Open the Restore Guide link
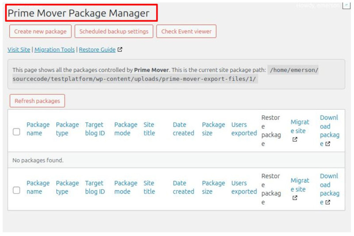This screenshot has height=236, width=354. tap(97, 49)
